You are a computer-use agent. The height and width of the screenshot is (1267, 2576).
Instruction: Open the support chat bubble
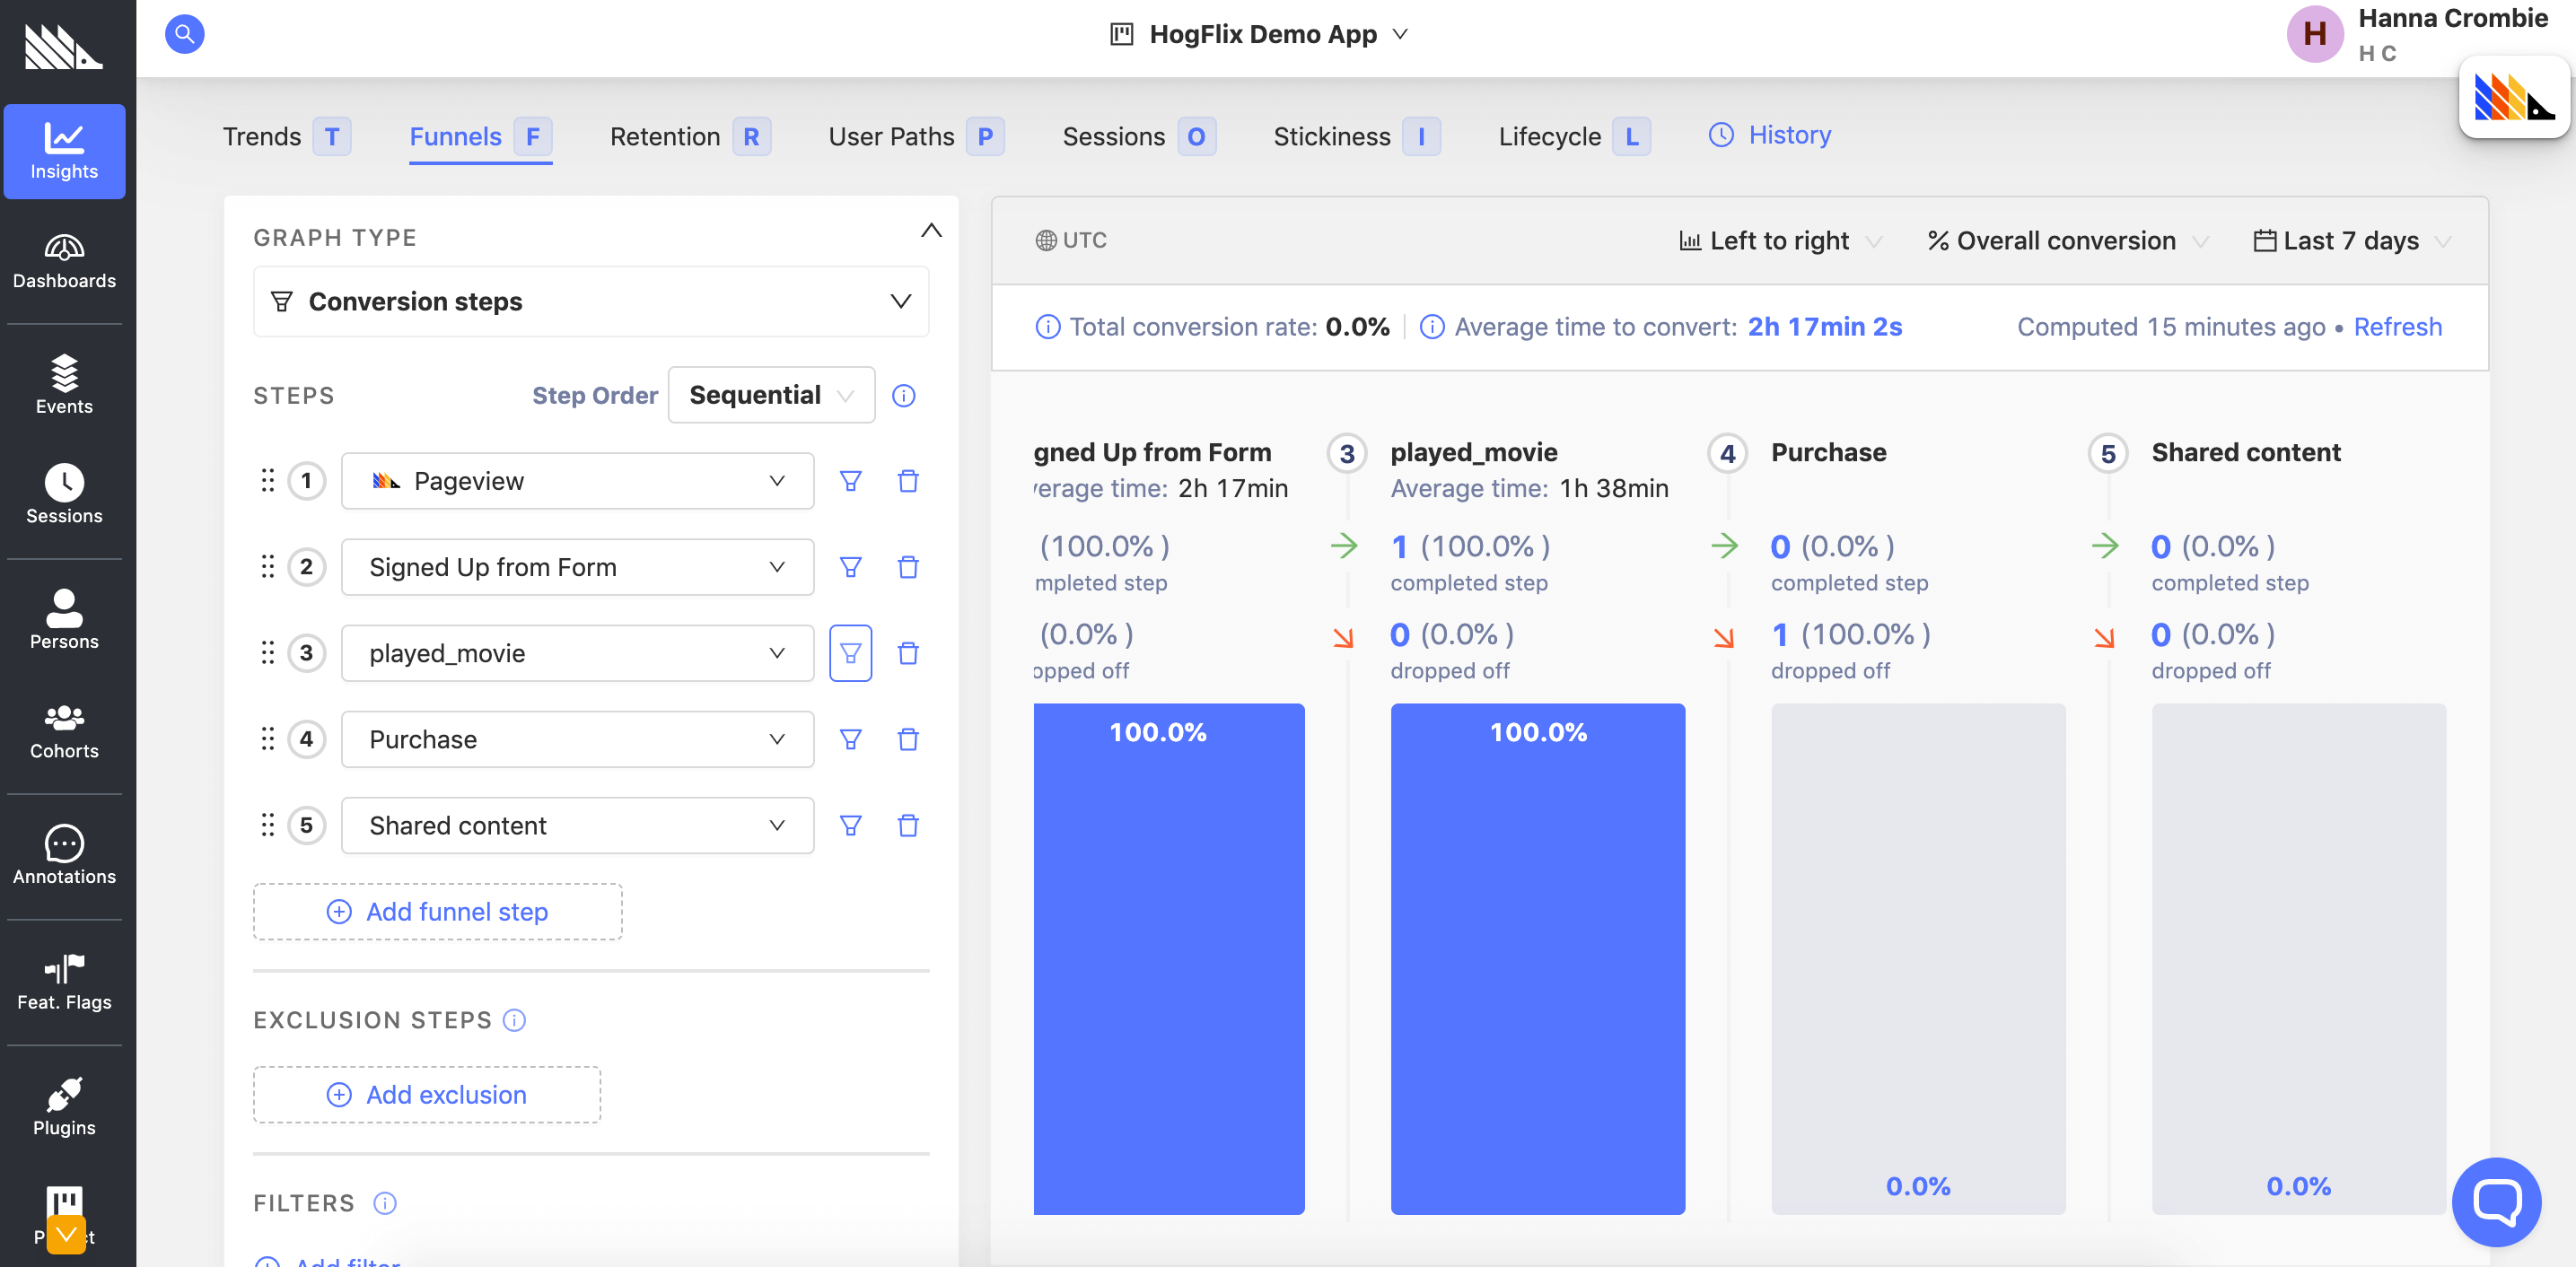tap(2495, 1201)
